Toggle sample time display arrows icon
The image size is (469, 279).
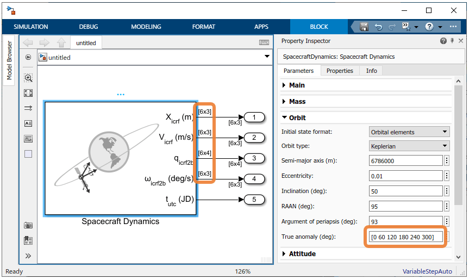click(28, 108)
